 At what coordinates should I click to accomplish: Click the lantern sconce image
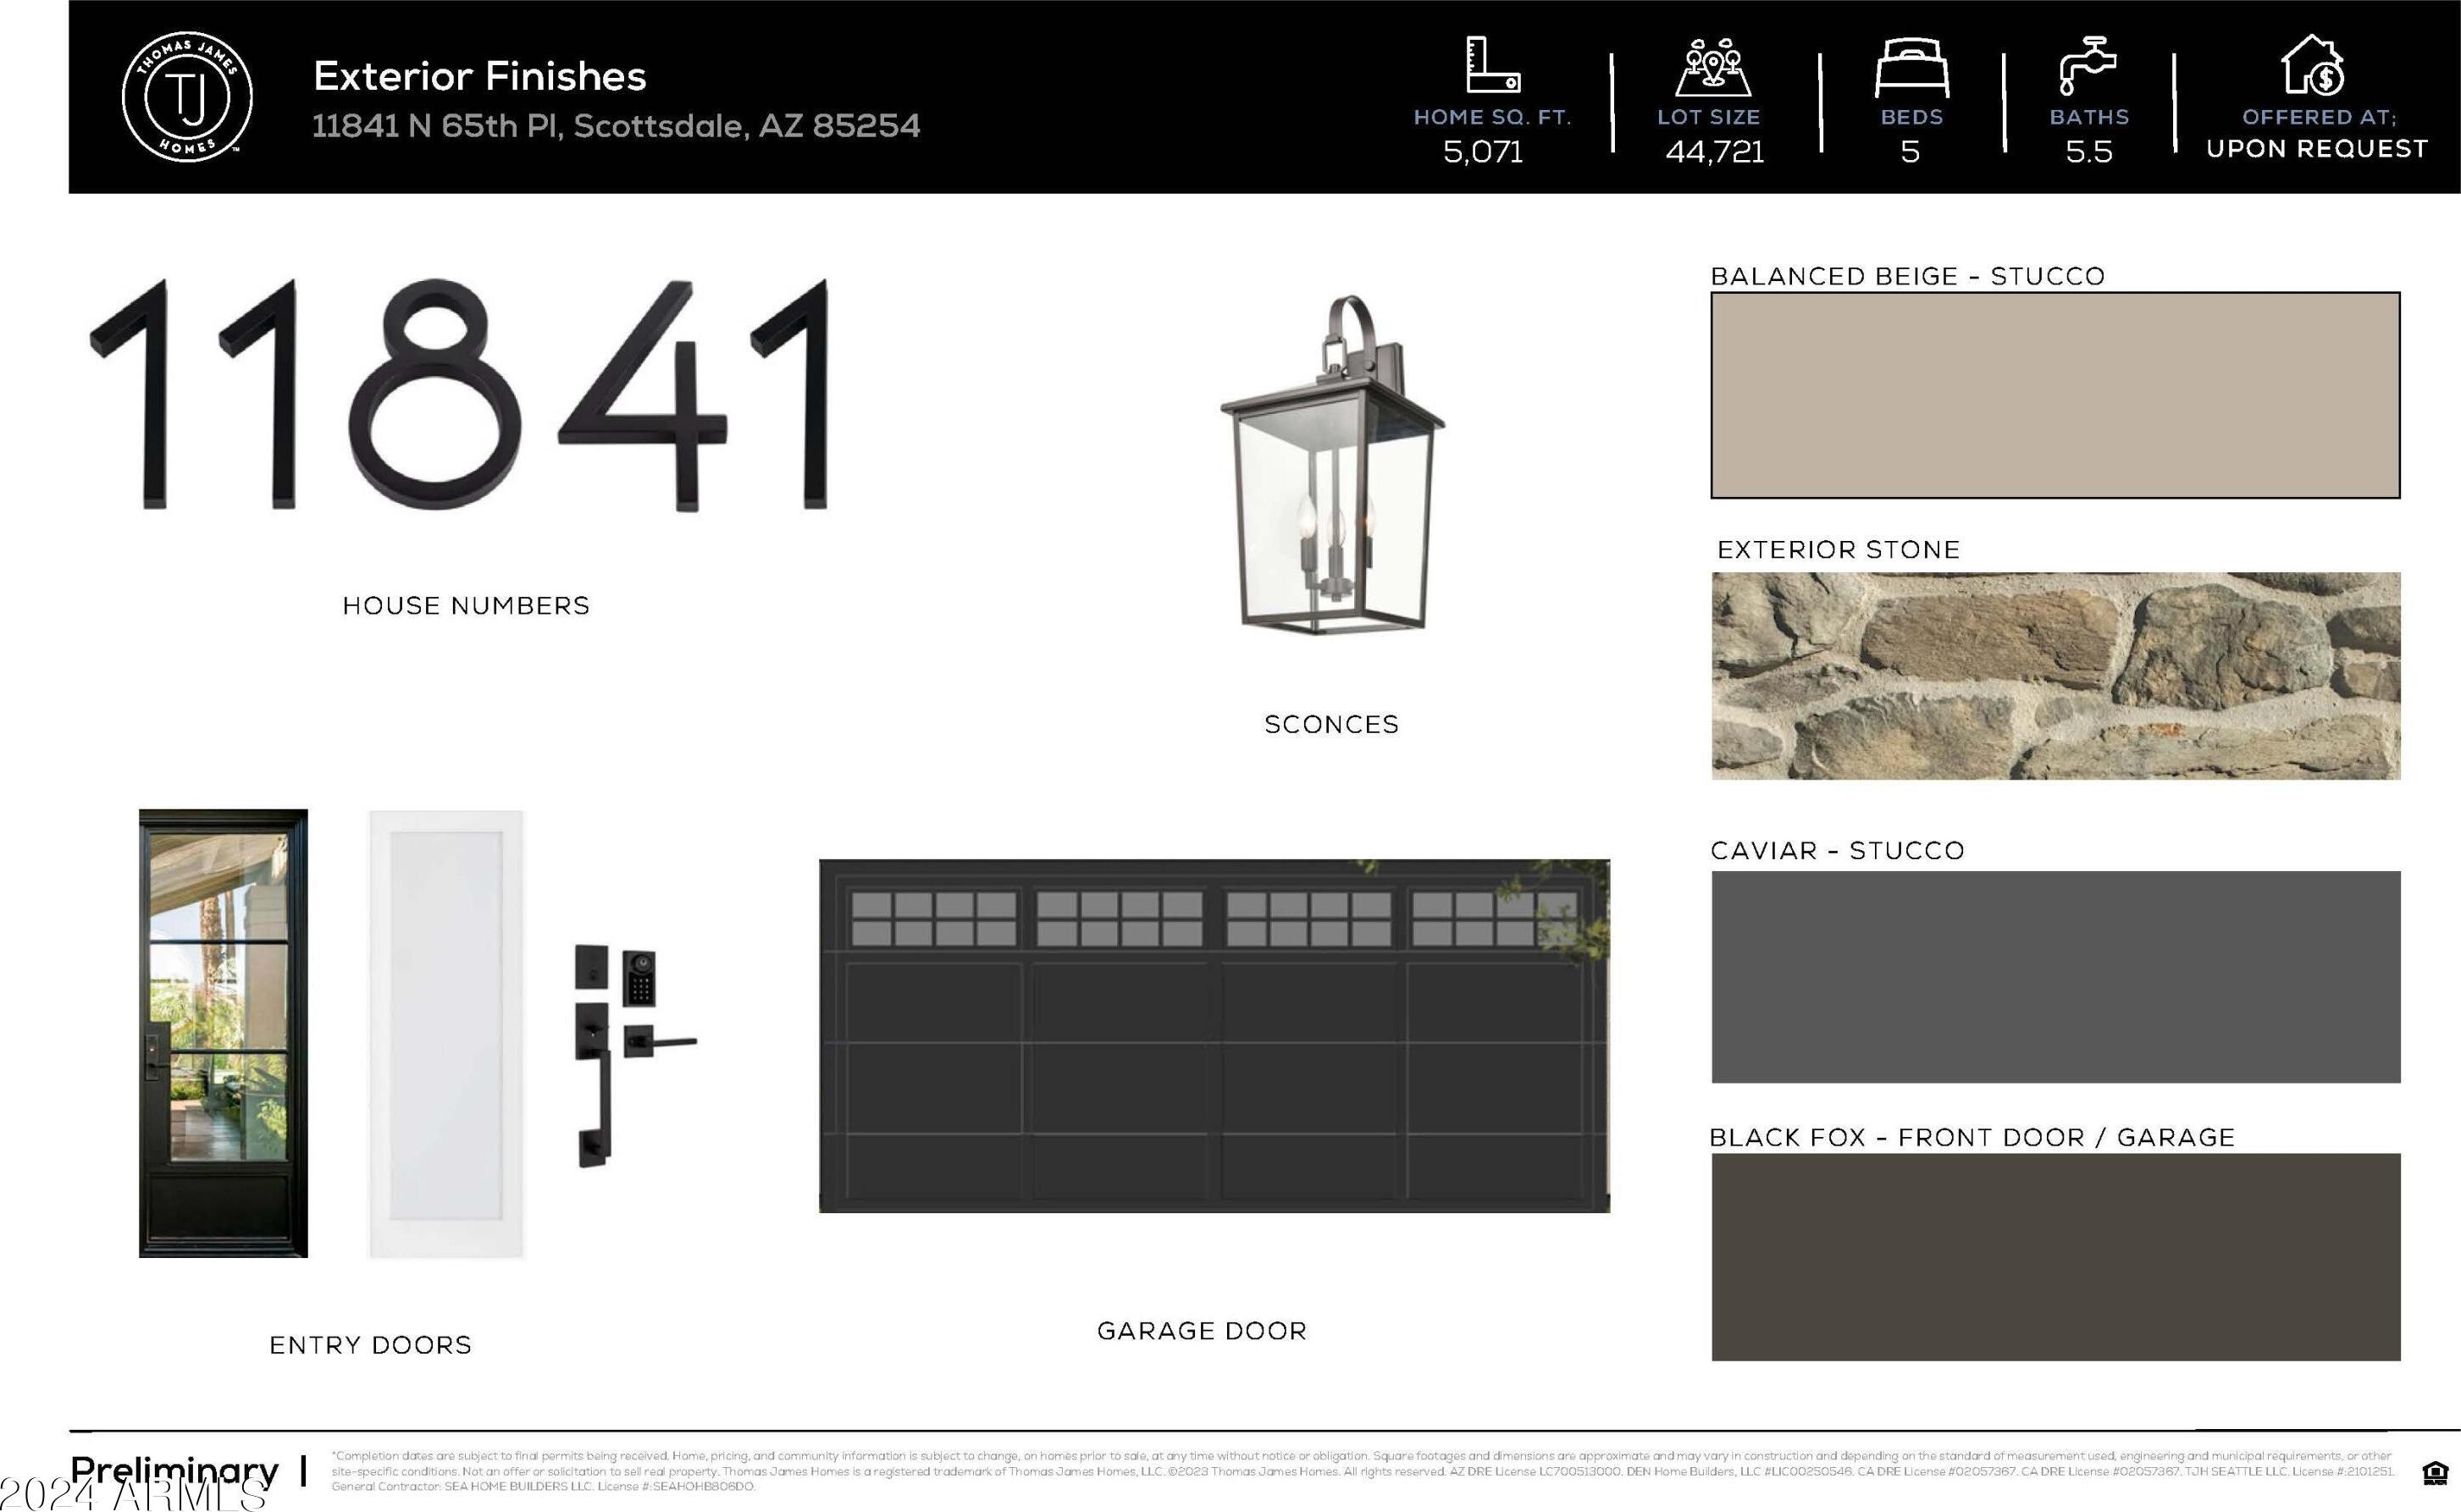tap(1332, 464)
